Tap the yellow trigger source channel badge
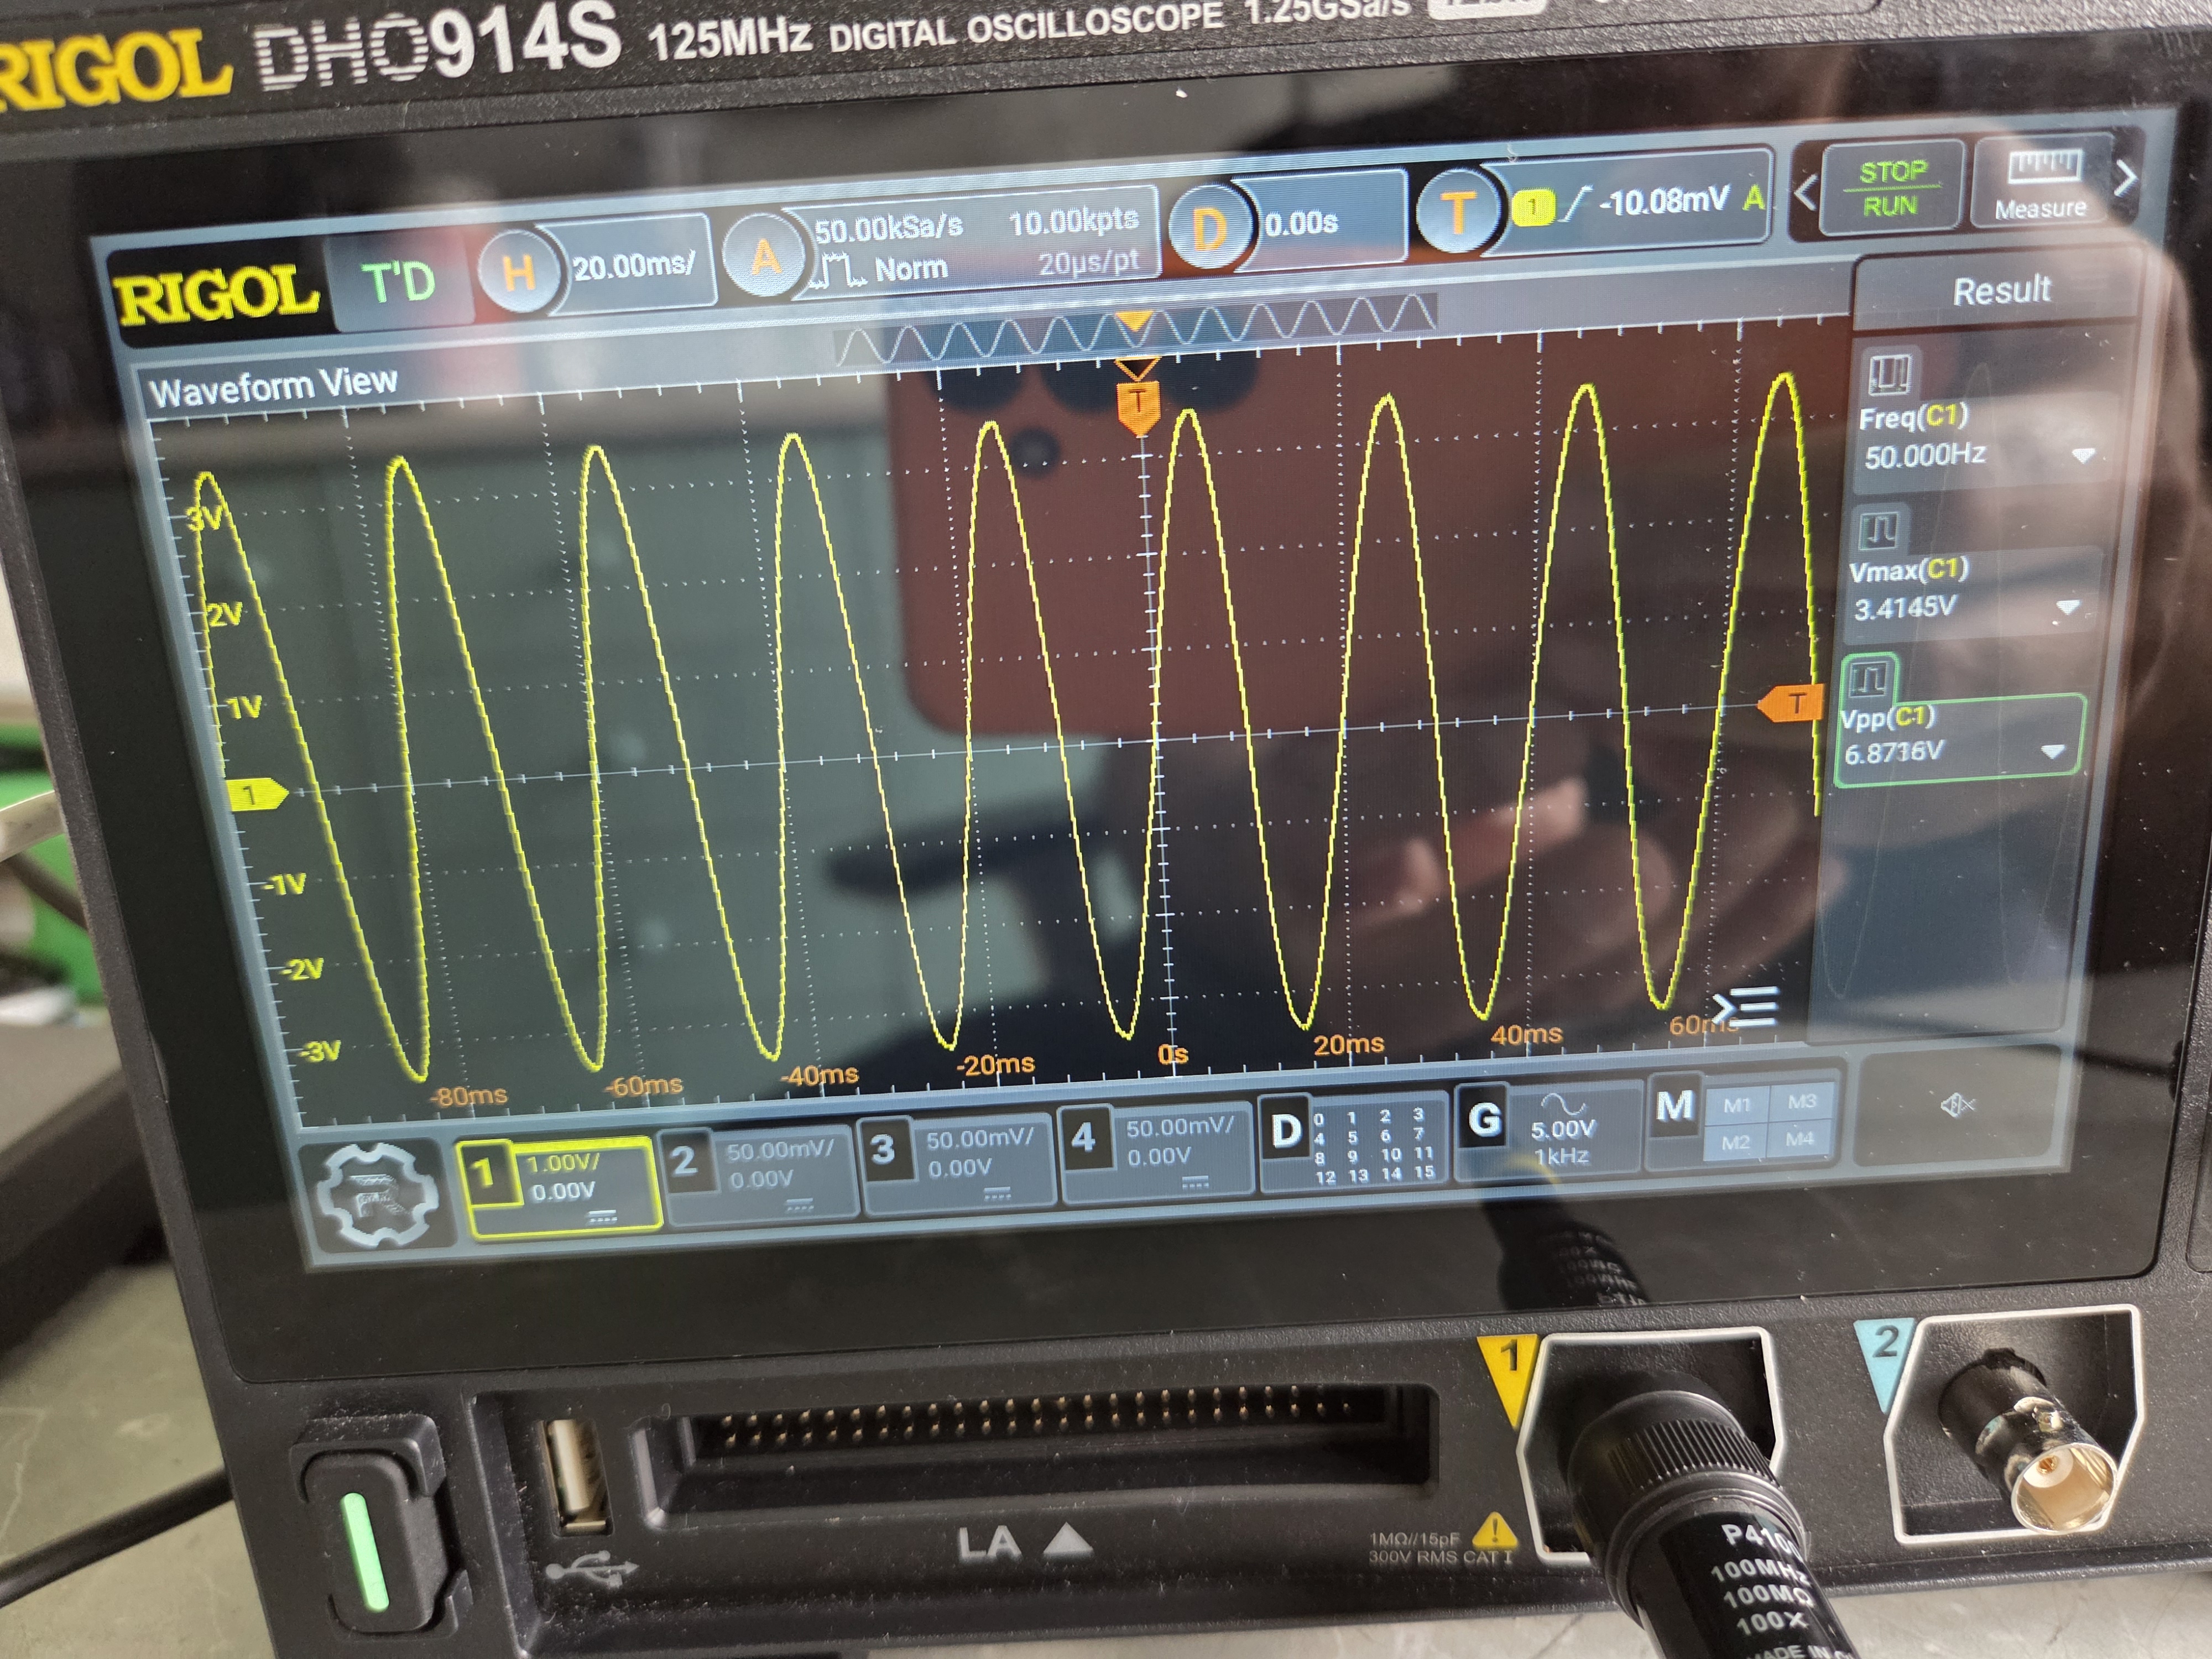The width and height of the screenshot is (2212, 1659). (1532, 208)
